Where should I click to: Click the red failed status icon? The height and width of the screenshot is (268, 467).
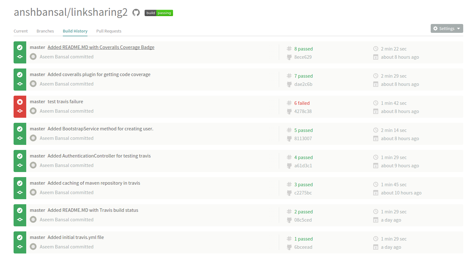tap(20, 102)
